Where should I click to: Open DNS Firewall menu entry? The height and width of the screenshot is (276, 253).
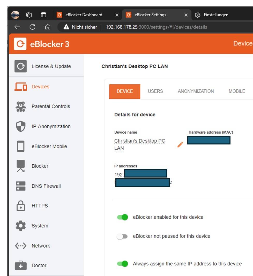(x=46, y=186)
